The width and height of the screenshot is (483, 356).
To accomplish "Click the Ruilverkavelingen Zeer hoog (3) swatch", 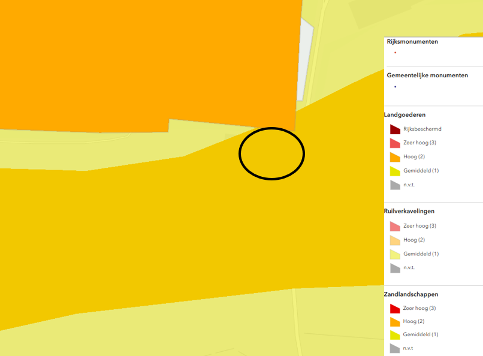I will pyautogui.click(x=395, y=227).
